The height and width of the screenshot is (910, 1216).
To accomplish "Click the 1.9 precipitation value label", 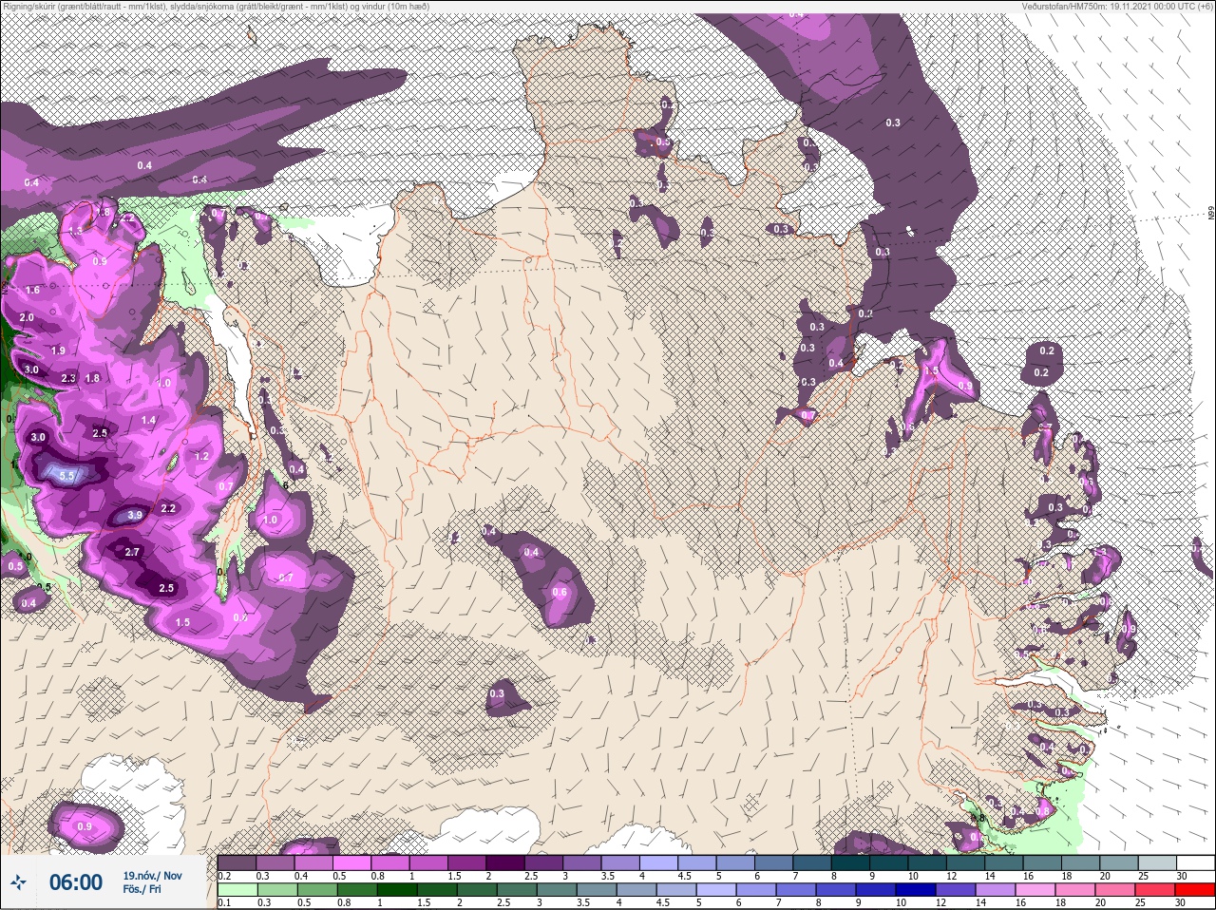I will point(58,351).
